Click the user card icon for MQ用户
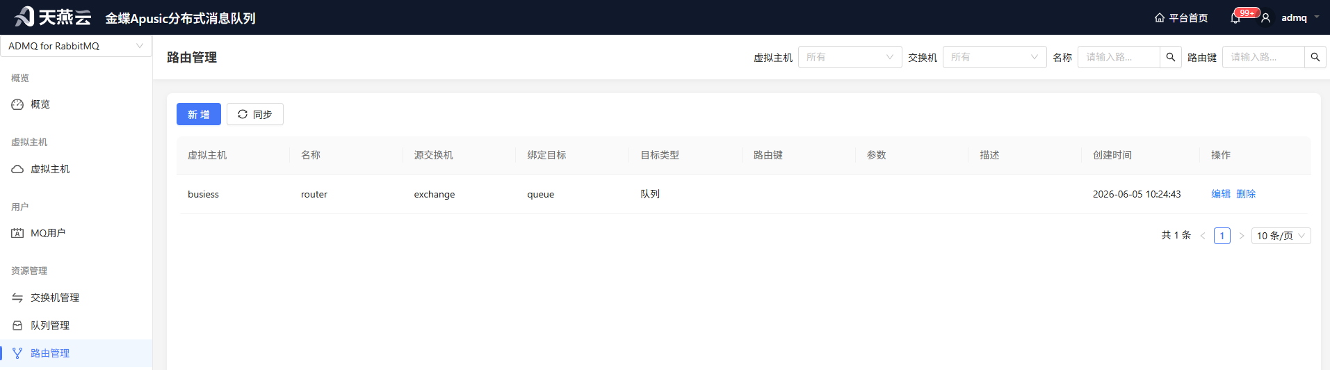 coord(17,233)
